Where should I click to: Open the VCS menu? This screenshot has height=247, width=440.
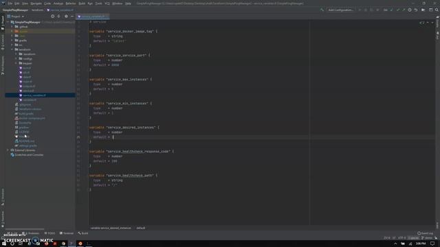[107, 3]
